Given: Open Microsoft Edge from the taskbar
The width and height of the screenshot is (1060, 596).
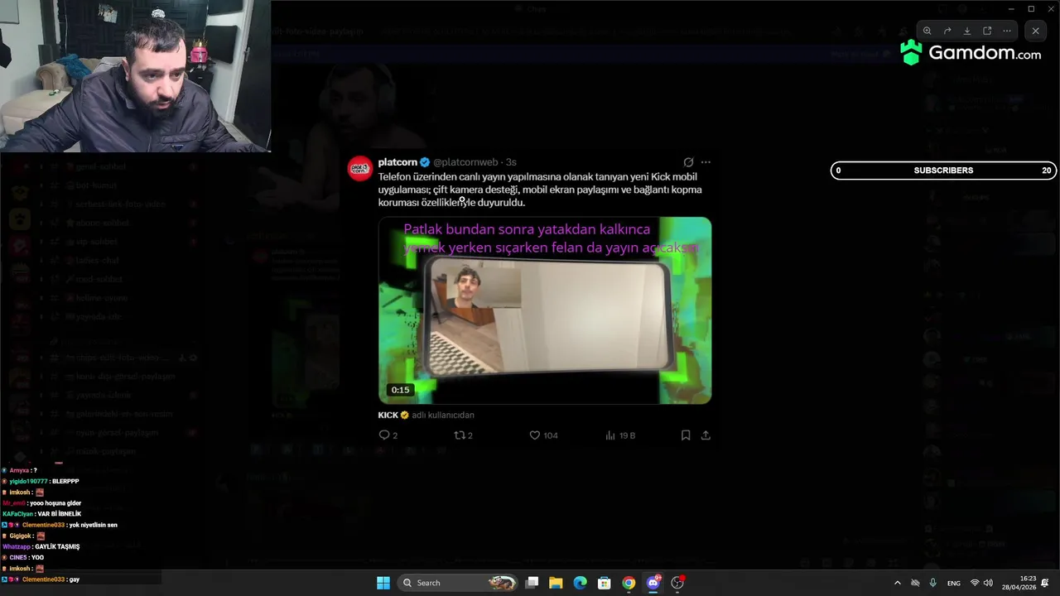Looking at the screenshot, I should pyautogui.click(x=581, y=583).
